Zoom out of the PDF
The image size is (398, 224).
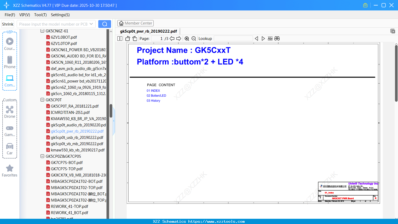click(x=194, y=39)
